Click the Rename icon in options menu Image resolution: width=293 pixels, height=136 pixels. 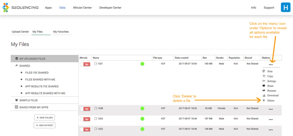pos(264,90)
